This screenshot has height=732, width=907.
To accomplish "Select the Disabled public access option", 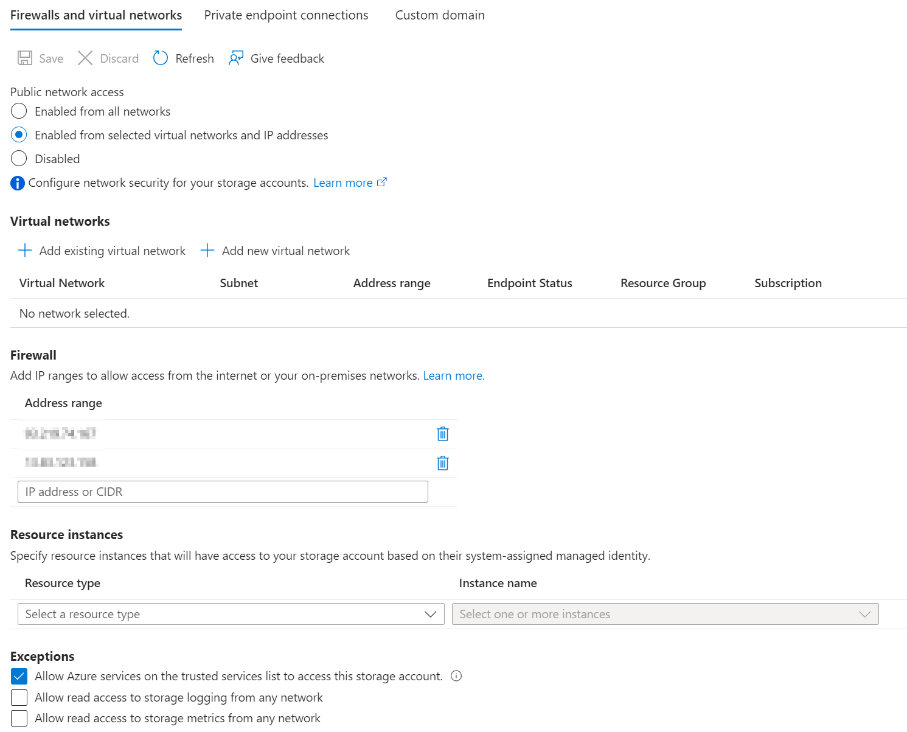I will coord(19,159).
